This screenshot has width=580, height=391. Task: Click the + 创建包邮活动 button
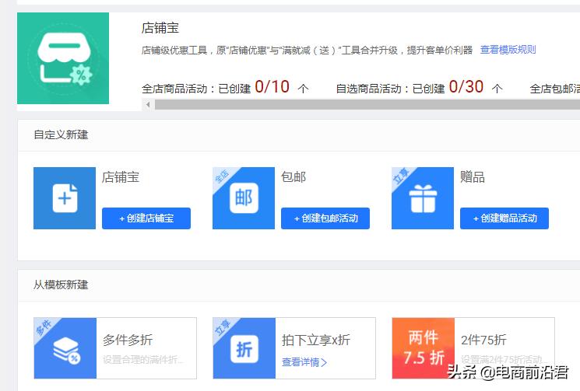[x=325, y=218]
